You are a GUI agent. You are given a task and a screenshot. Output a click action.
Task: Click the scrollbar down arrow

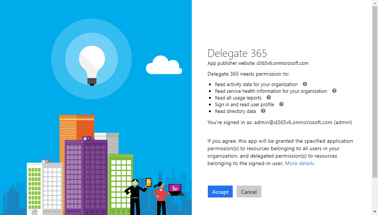point(375,212)
